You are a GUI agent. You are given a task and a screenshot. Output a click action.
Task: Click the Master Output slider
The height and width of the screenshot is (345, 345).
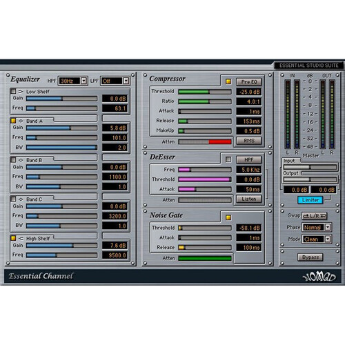[x=310, y=179]
